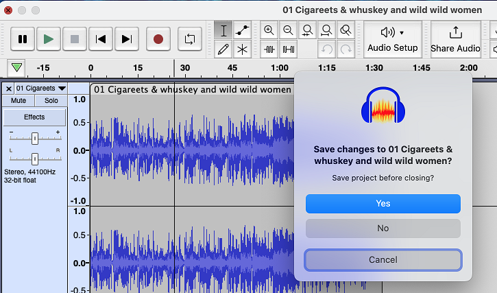Click the red close window button

8,10
